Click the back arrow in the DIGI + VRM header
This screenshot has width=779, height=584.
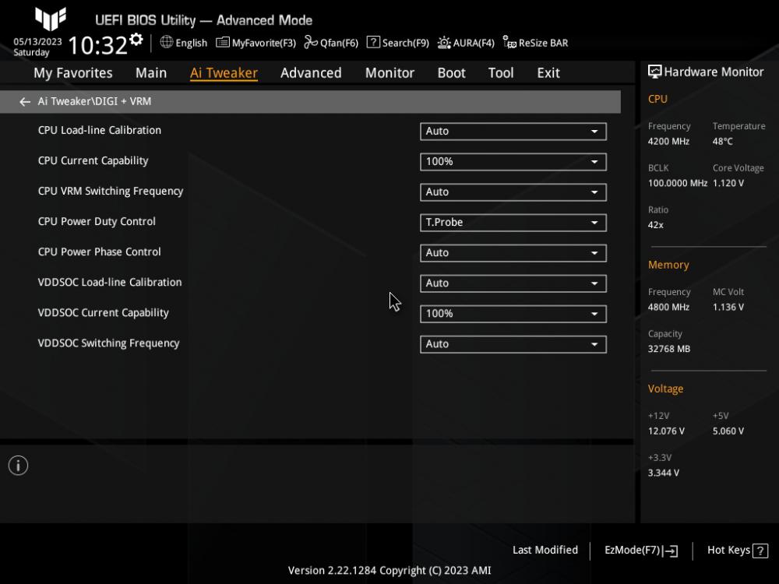[x=25, y=102]
